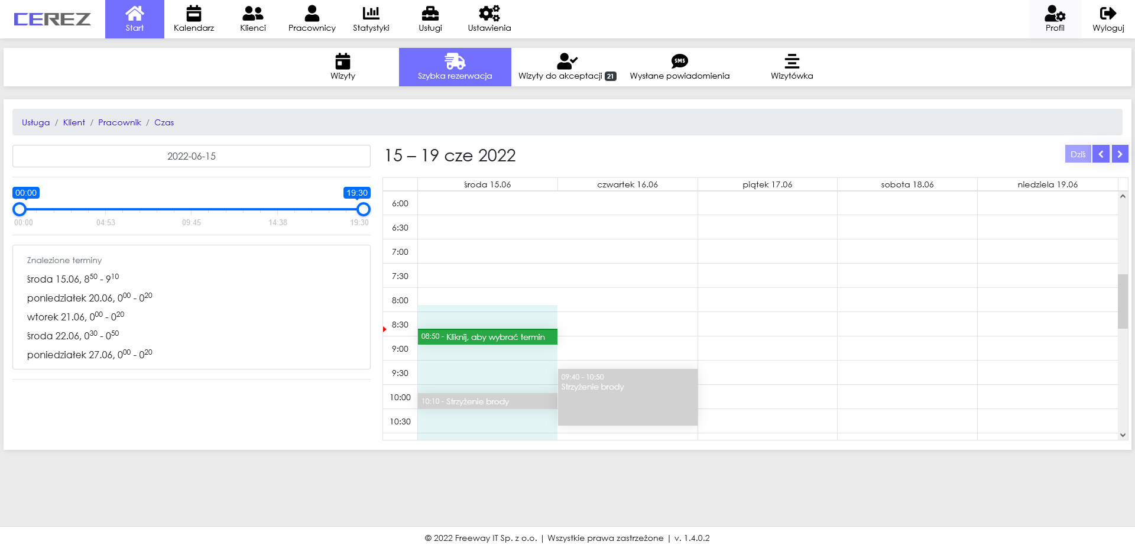1135x548 pixels.
Task: Click the Pracownik breadcrumb link
Action: coord(119,122)
